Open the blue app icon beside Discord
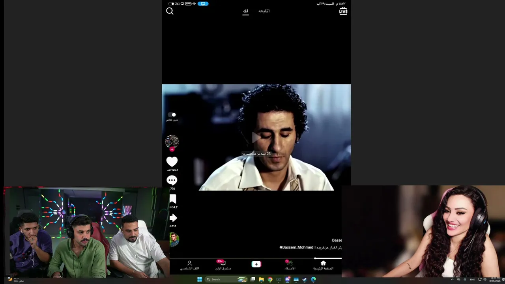Viewport: 505px width, 284px height. 296,279
